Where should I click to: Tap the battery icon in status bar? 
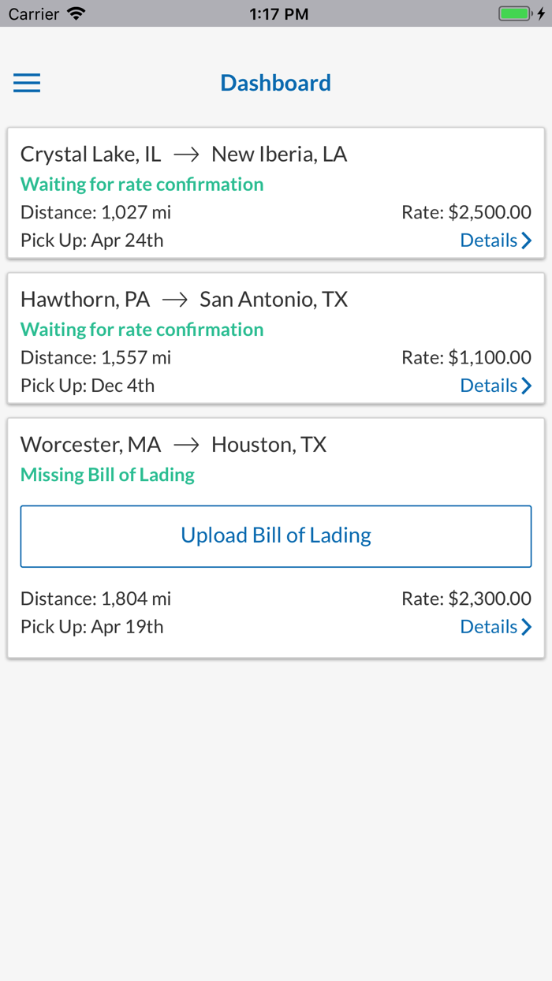tap(517, 13)
